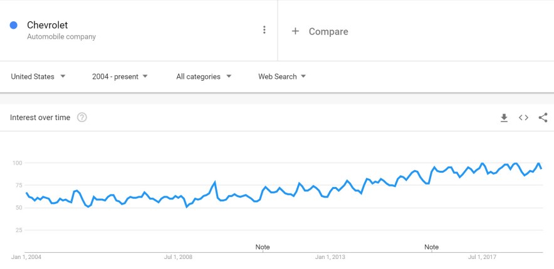Click the Compare button to add term
The height and width of the screenshot is (269, 554).
[x=320, y=31]
